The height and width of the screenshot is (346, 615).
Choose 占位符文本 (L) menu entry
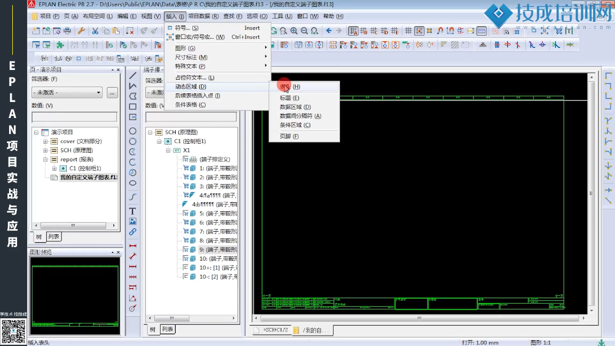(217, 77)
